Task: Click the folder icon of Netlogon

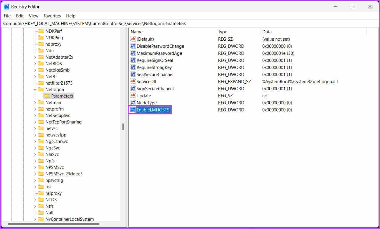Action: point(41,90)
